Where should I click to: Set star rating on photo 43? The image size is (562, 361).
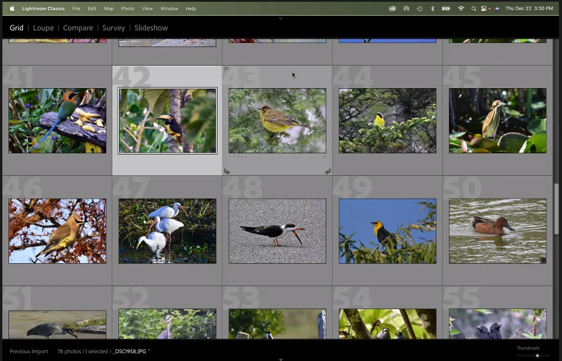click(x=238, y=157)
